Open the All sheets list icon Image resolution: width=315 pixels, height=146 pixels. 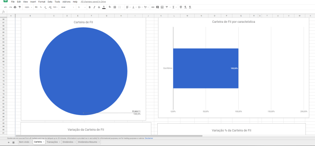point(13,142)
